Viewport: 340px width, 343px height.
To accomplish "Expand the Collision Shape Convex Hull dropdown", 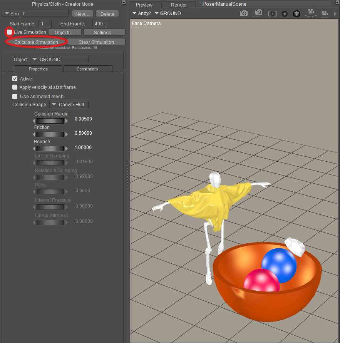I will click(69, 105).
